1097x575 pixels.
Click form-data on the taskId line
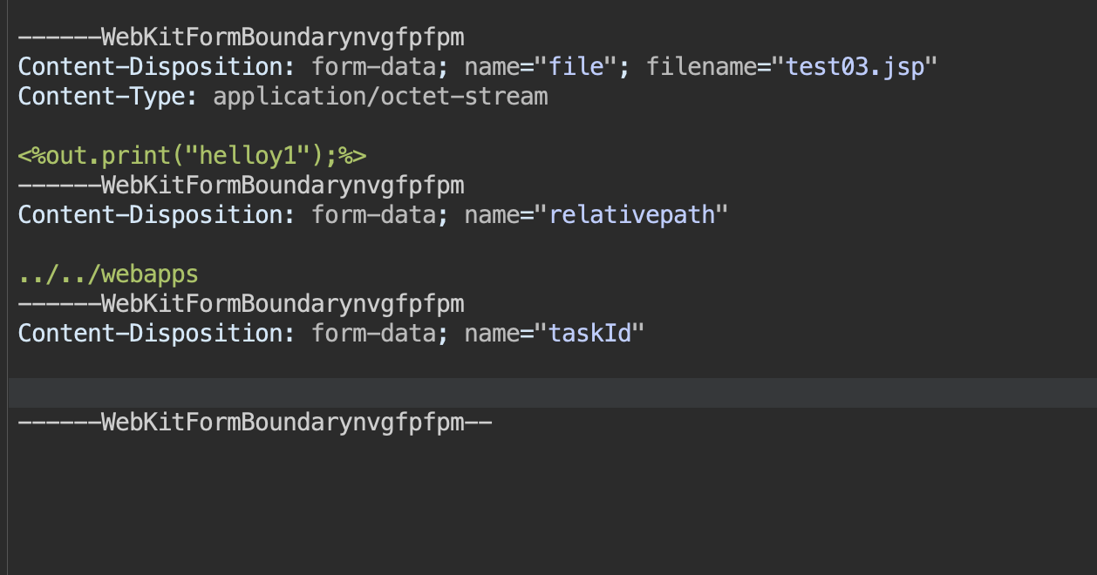tap(373, 334)
